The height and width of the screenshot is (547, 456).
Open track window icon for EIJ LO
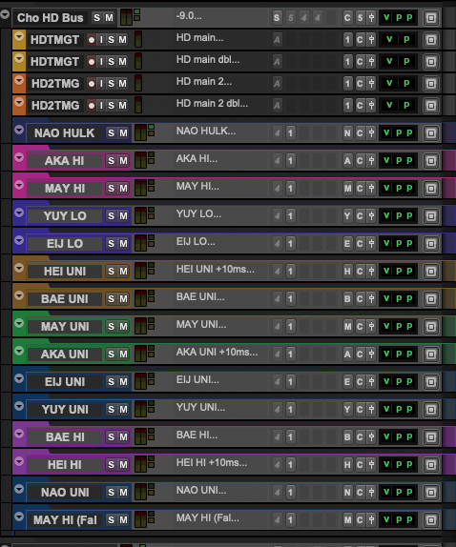tap(431, 244)
